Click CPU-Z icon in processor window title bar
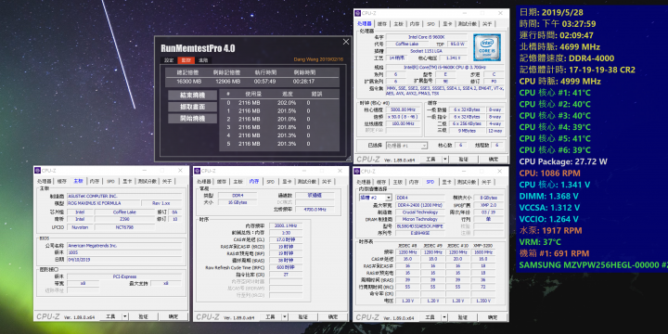Image resolution: width=668 pixels, height=334 pixels. (x=358, y=13)
